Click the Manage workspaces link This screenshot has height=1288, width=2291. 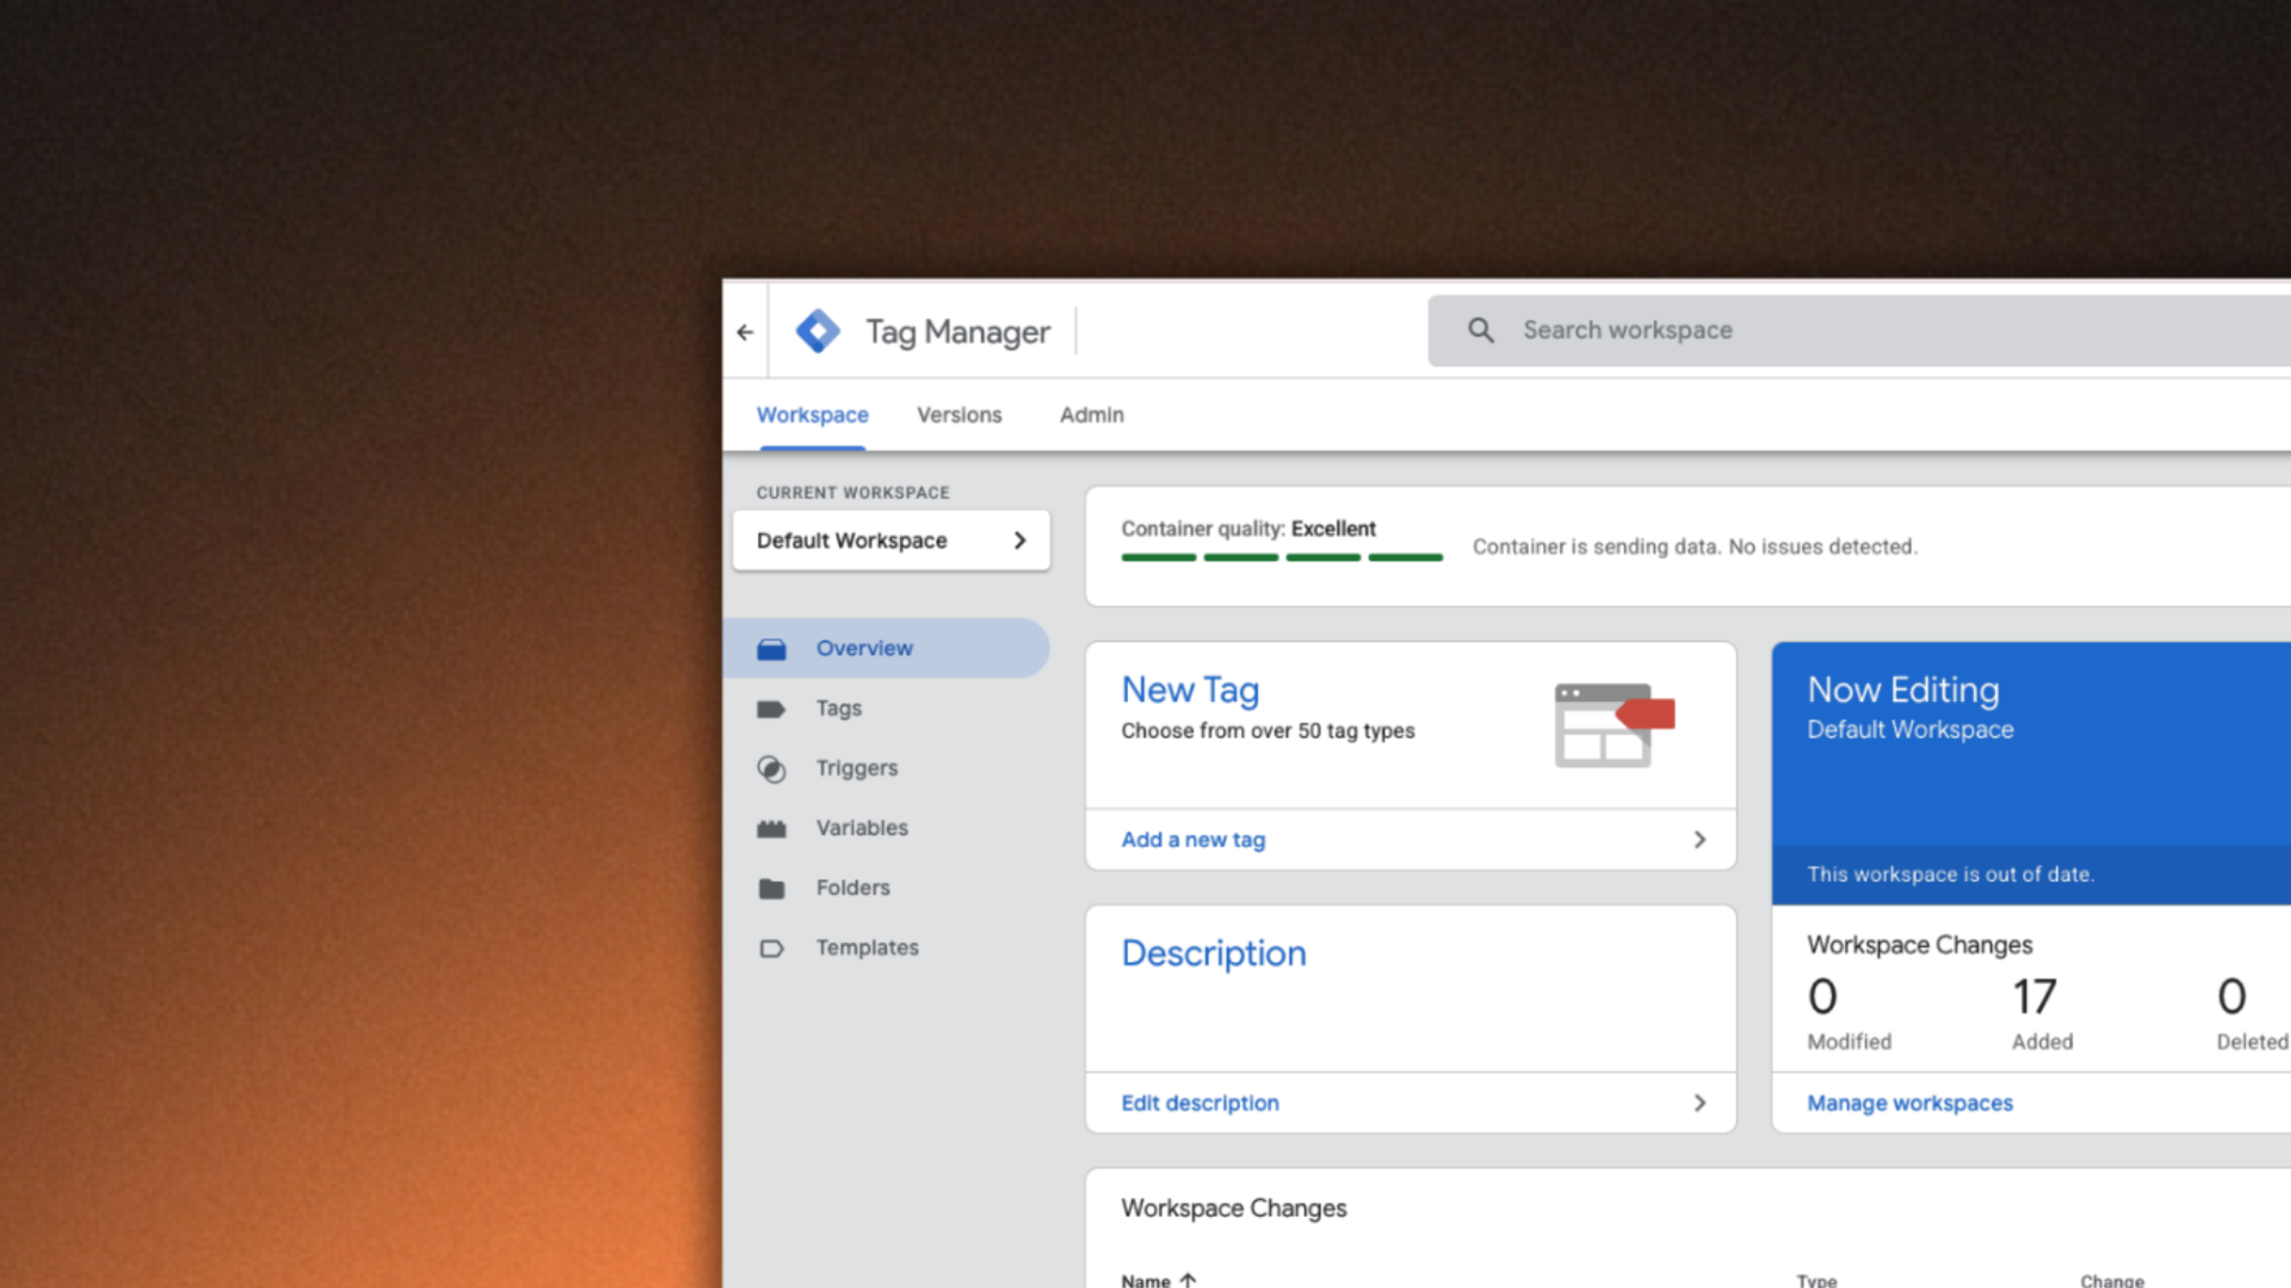click(x=1909, y=1103)
